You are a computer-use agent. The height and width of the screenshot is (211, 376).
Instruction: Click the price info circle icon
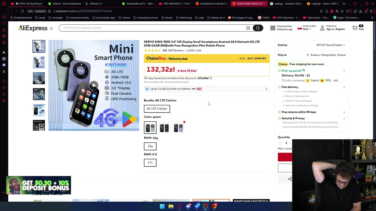(x=211, y=78)
